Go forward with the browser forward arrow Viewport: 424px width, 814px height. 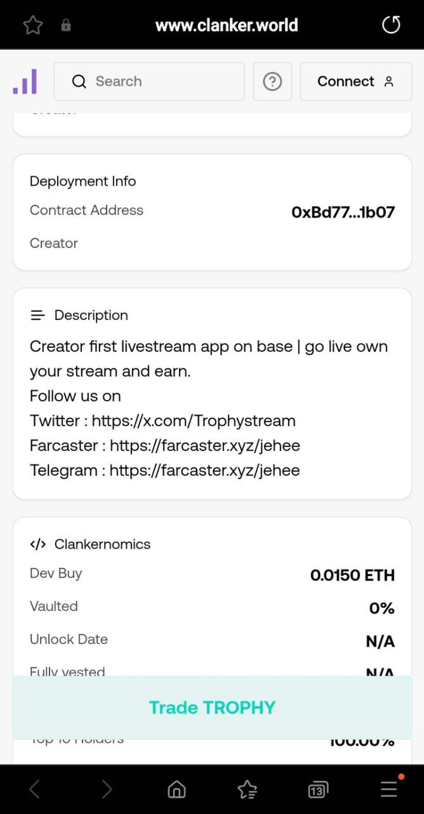107,790
